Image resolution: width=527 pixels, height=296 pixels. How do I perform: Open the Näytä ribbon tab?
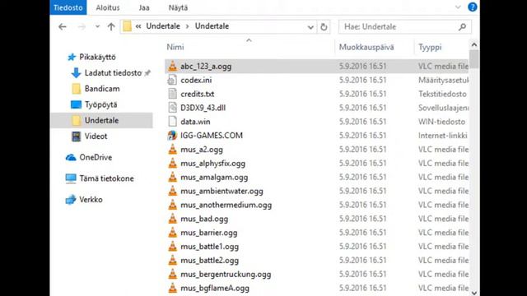click(178, 7)
